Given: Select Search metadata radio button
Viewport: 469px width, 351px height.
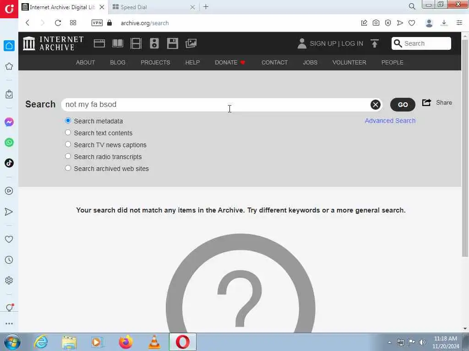Looking at the screenshot, I should 68,121.
